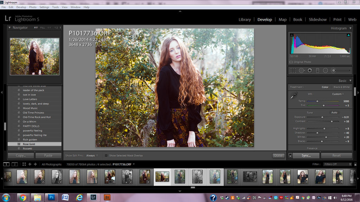Open the Windows Start menu
Image resolution: width=360 pixels, height=202 pixels.
(6, 197)
